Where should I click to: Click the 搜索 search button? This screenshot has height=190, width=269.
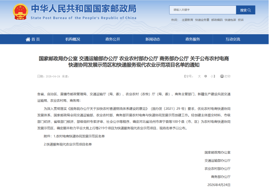tap(245, 10)
